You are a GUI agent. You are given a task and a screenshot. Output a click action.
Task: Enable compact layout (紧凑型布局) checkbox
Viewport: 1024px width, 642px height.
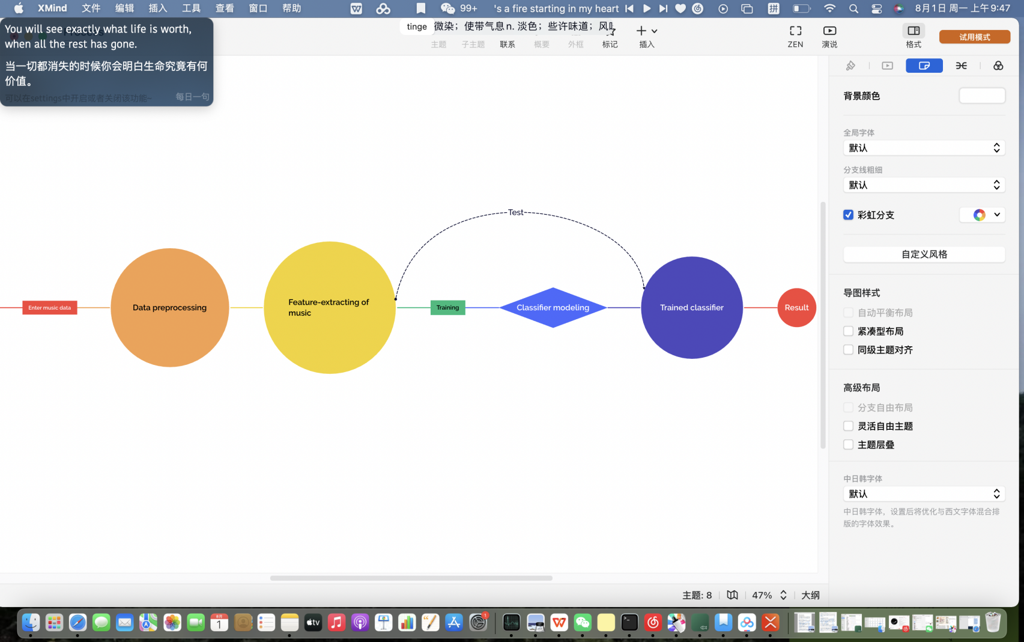[x=848, y=331]
